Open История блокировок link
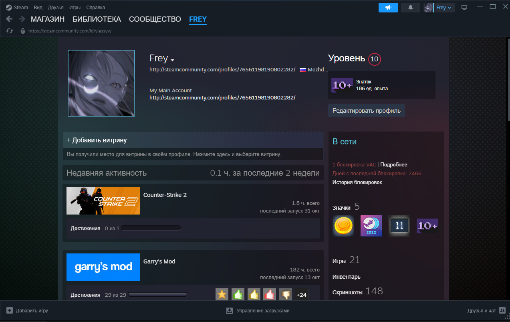This screenshot has width=510, height=322. pos(357,182)
